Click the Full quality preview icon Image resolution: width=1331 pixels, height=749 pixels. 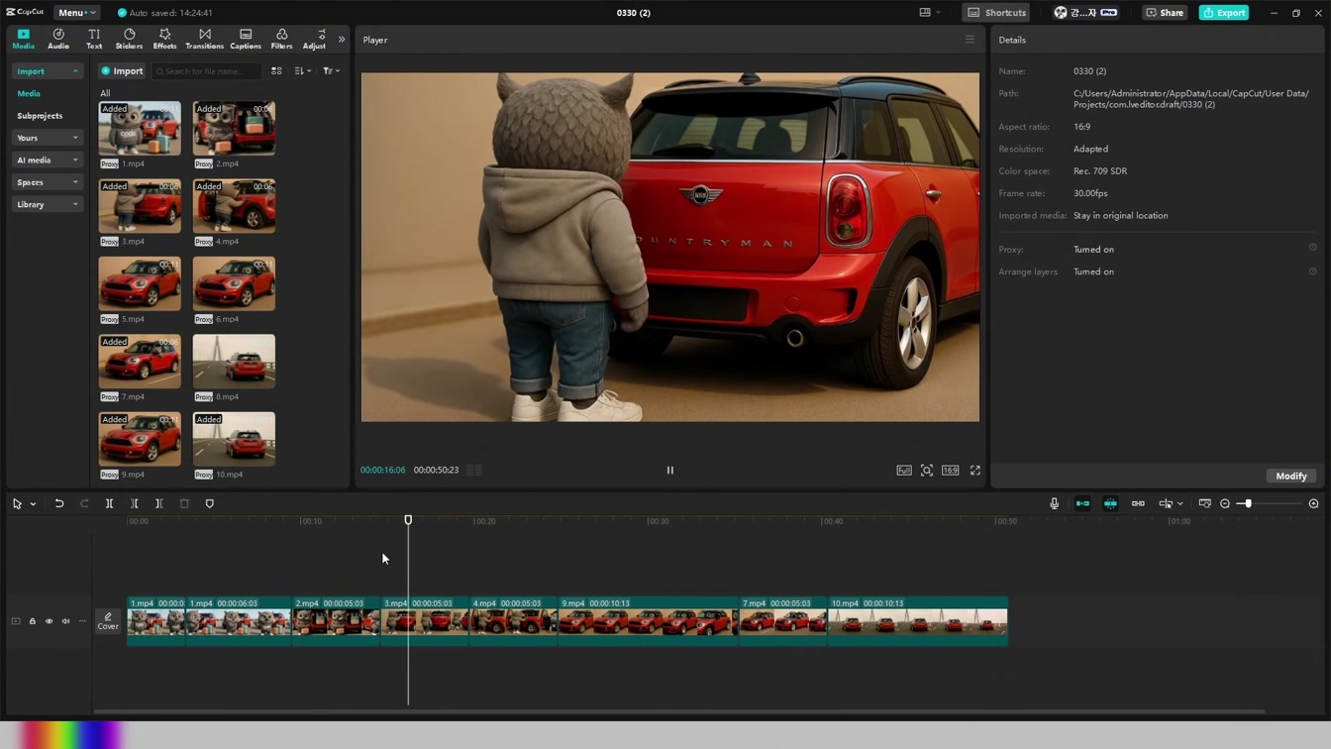904,471
